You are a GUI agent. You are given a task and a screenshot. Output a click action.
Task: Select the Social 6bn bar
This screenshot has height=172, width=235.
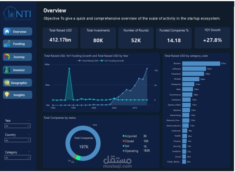point(184,157)
